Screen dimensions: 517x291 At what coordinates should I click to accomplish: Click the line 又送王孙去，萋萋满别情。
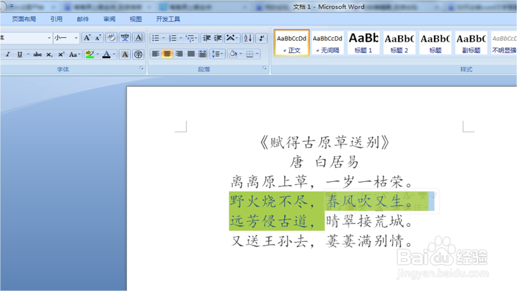coord(322,241)
